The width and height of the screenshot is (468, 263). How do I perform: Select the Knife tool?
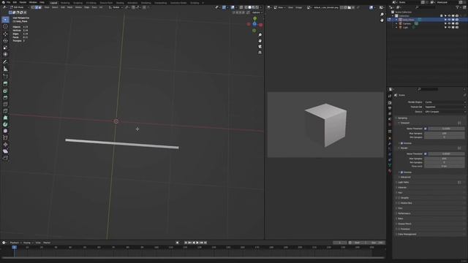pyautogui.click(x=5, y=111)
